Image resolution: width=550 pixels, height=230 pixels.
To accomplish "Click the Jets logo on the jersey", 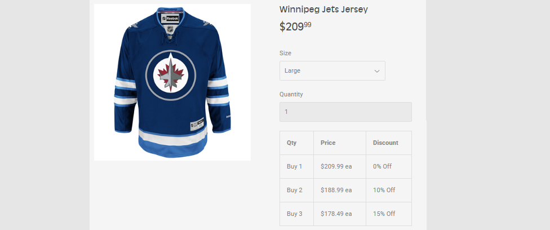I will coord(171,75).
